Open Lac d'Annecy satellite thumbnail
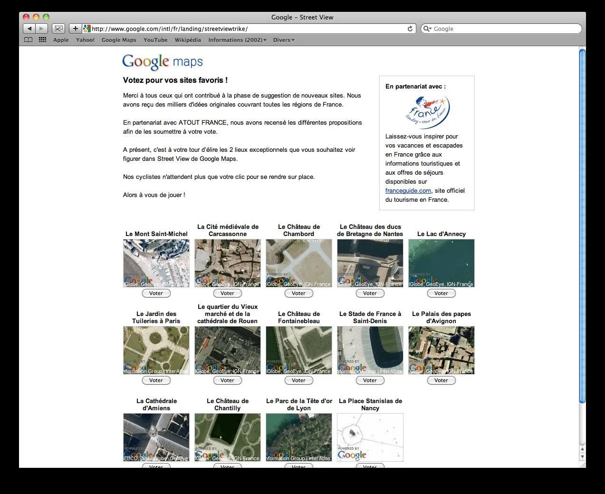605x494 pixels. click(442, 263)
